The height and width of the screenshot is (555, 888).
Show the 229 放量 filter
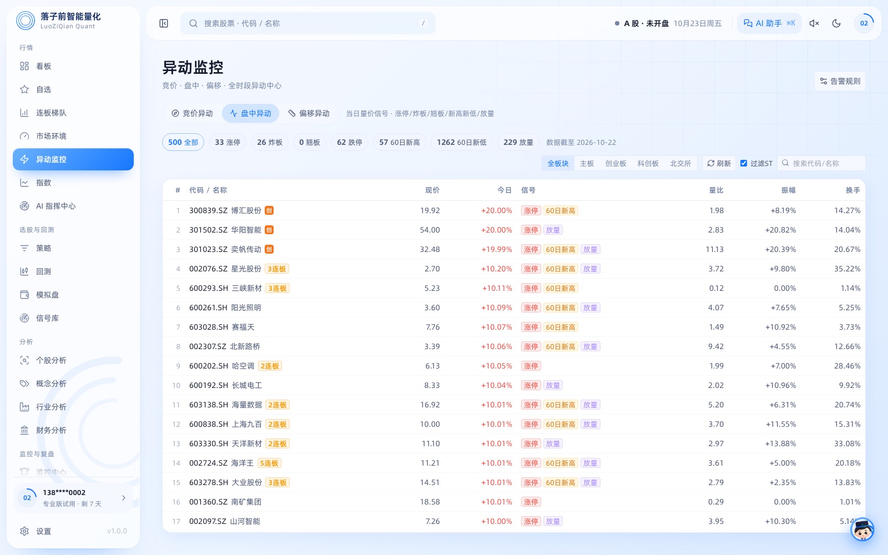pos(518,142)
